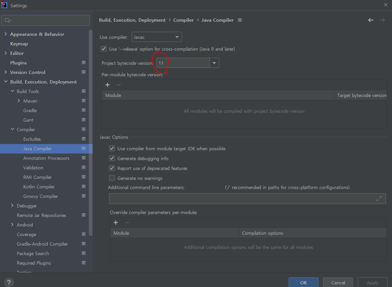Click the settings search input field
392x287 pixels.
coord(45,20)
